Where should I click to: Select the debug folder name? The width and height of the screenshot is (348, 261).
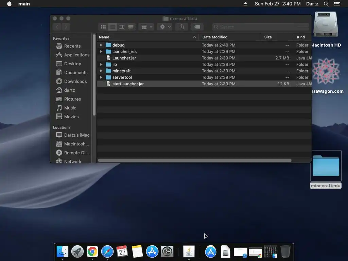pyautogui.click(x=118, y=45)
